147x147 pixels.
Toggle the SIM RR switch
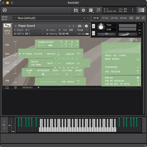(138, 78)
